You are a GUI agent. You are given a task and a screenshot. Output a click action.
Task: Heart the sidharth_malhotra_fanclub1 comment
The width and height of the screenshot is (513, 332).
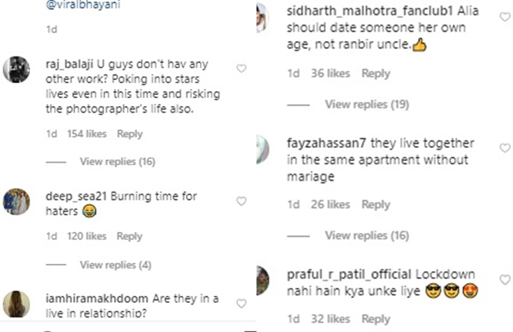(x=505, y=17)
